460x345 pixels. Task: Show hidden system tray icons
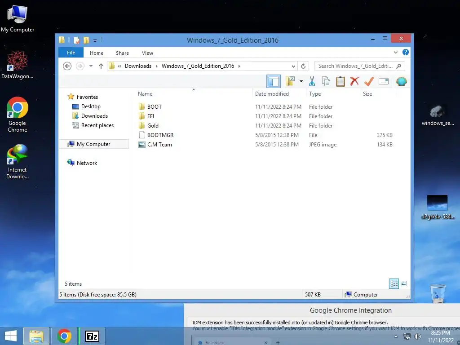point(396,336)
